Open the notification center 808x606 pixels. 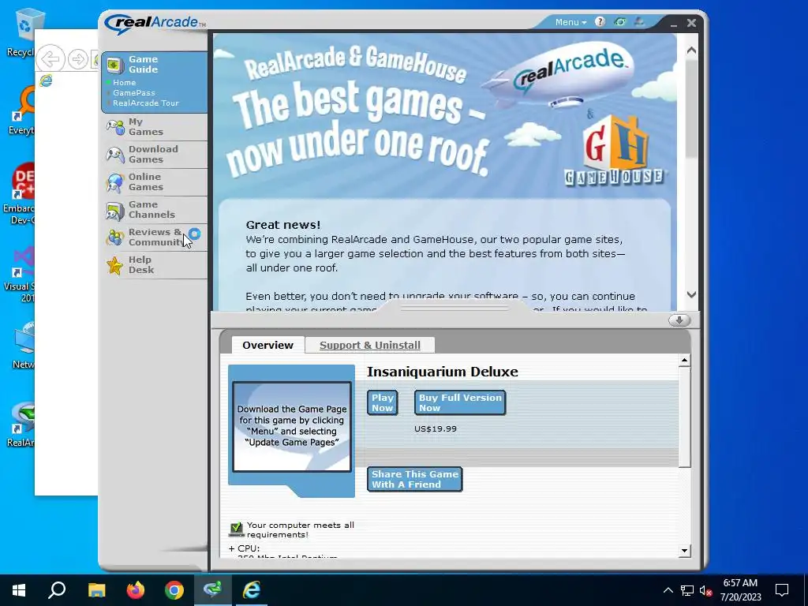[782, 590]
